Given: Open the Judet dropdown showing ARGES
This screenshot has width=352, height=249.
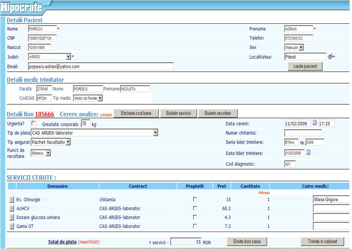Looking at the screenshot, I should 50,57.
